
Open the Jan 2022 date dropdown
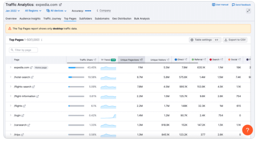[13, 11]
